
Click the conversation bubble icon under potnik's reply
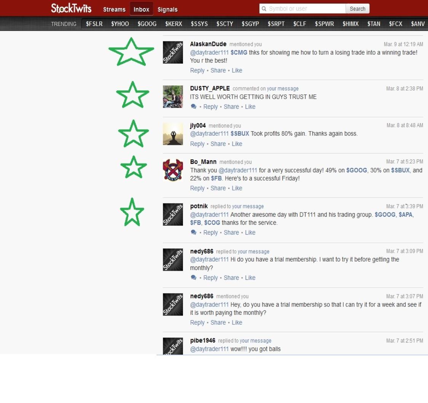click(x=194, y=233)
